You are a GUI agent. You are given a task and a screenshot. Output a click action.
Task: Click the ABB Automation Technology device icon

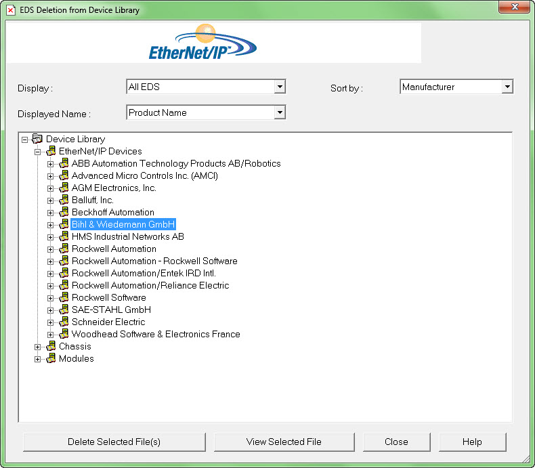point(64,163)
